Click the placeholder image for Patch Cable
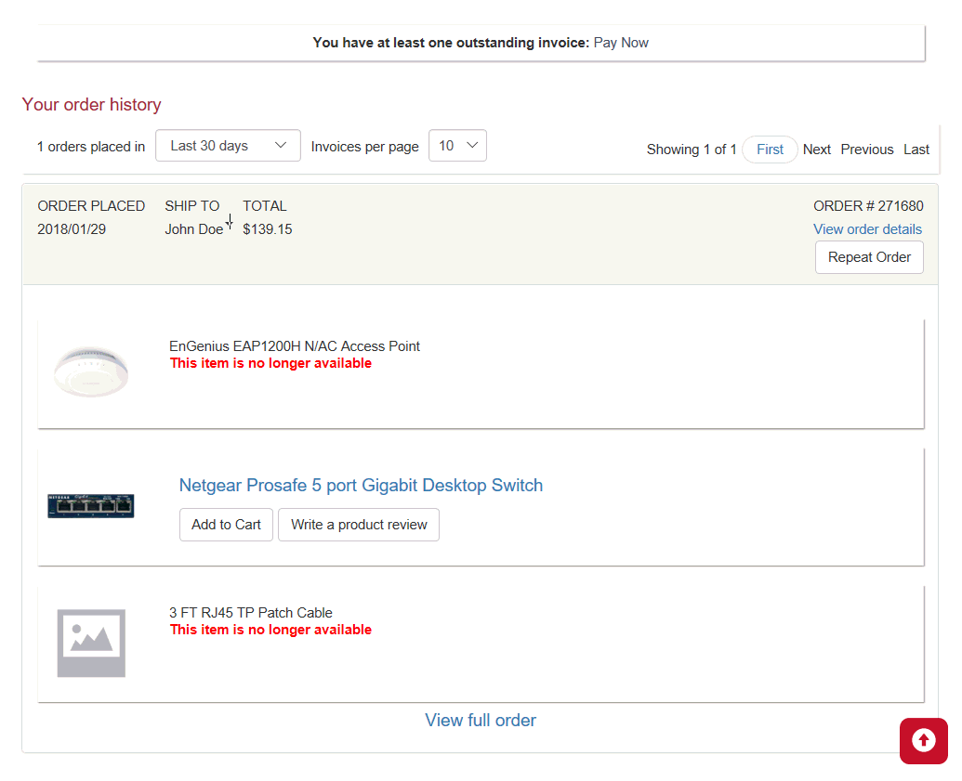 click(x=91, y=643)
